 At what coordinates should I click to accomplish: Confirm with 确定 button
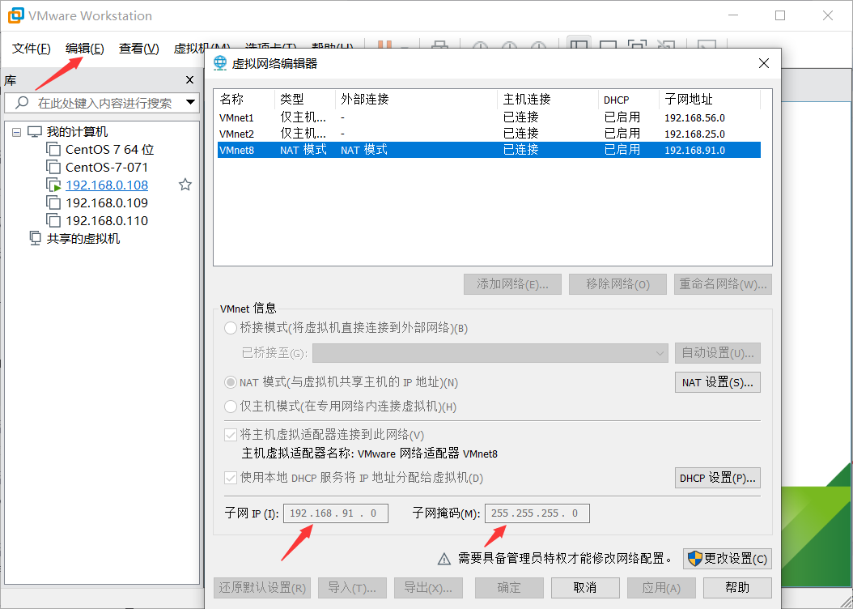pyautogui.click(x=509, y=588)
